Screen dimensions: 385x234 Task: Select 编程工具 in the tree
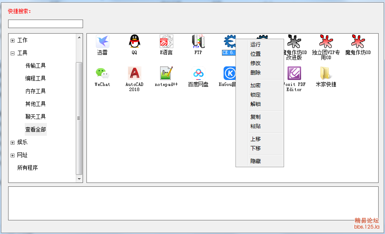tap(36, 78)
